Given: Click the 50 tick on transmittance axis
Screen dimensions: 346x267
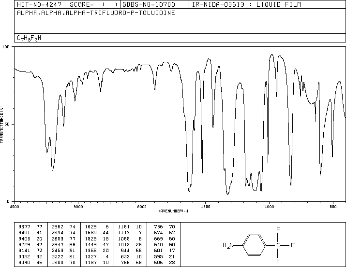Looking at the screenshot, I should coord(7,124).
